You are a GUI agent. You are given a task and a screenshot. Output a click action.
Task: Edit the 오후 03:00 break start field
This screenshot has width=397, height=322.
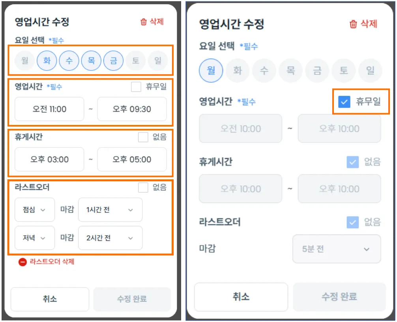coord(49,160)
